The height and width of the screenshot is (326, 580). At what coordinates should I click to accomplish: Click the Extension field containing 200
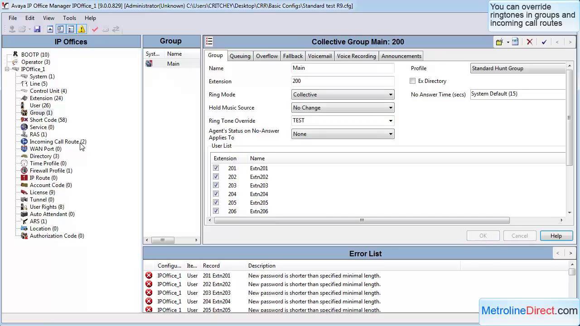[x=343, y=81]
